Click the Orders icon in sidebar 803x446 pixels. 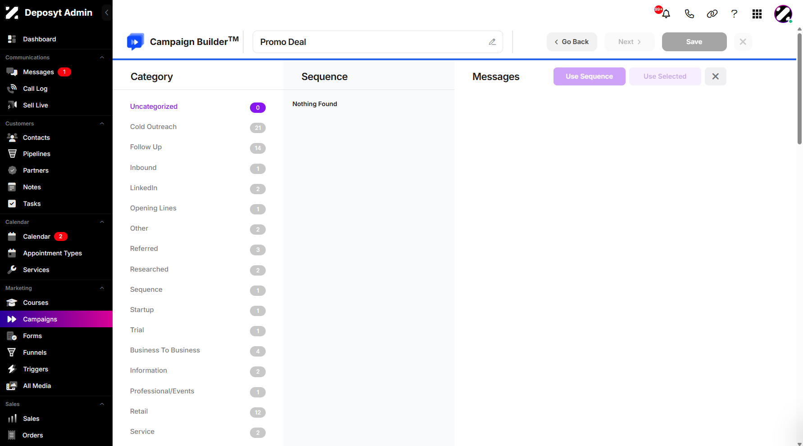click(x=12, y=435)
